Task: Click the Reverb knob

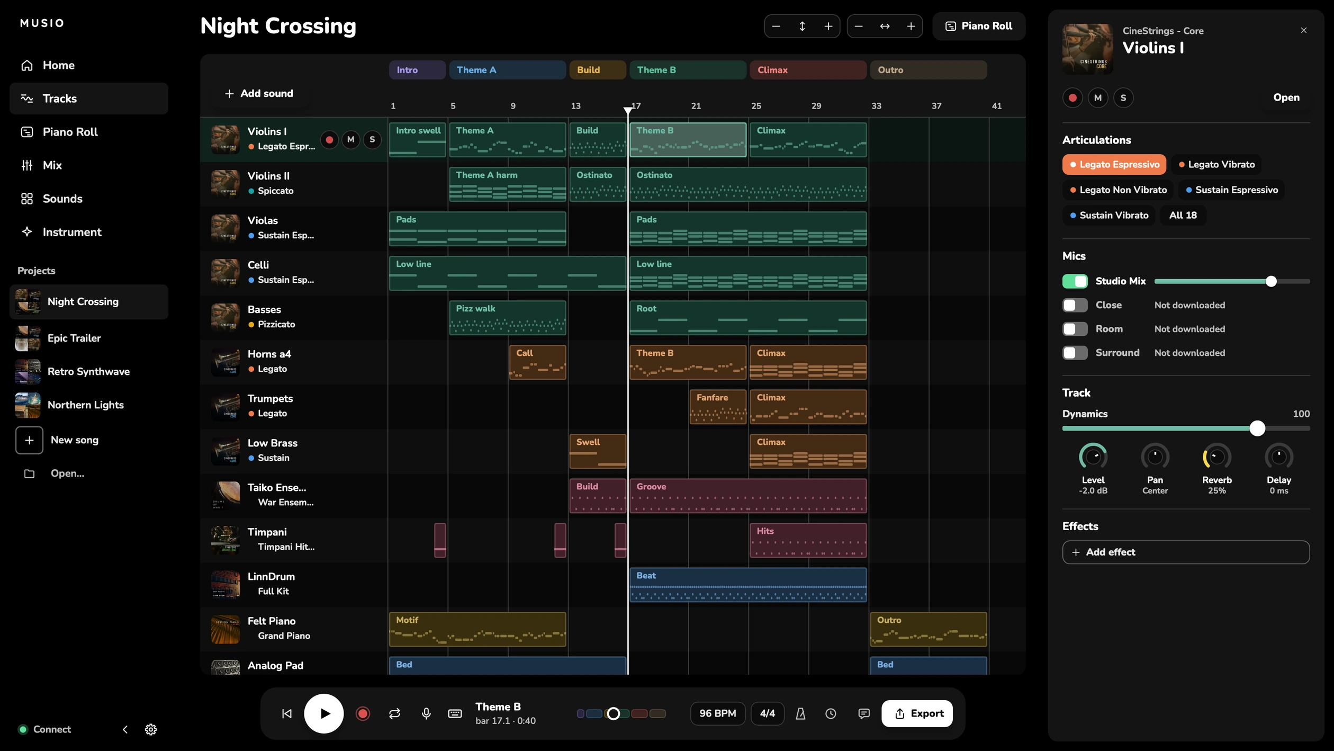Action: click(x=1216, y=457)
